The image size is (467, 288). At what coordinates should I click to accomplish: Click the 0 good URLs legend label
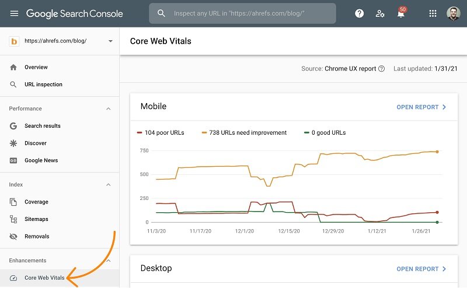pyautogui.click(x=329, y=133)
